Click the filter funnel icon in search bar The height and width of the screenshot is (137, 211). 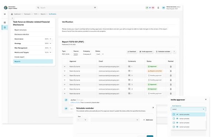(95, 8)
